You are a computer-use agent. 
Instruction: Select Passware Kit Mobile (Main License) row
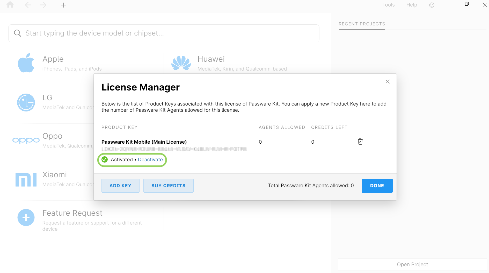144,142
